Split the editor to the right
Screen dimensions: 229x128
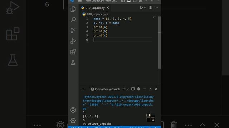(150, 7)
